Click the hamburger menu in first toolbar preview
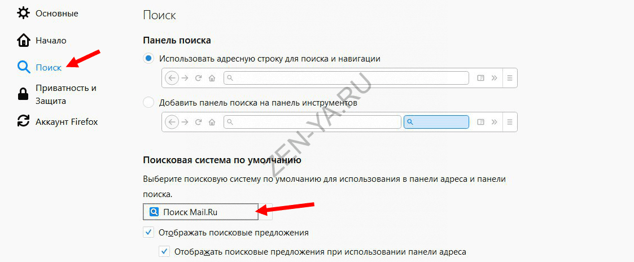Image resolution: width=634 pixels, height=262 pixels. pyautogui.click(x=509, y=78)
